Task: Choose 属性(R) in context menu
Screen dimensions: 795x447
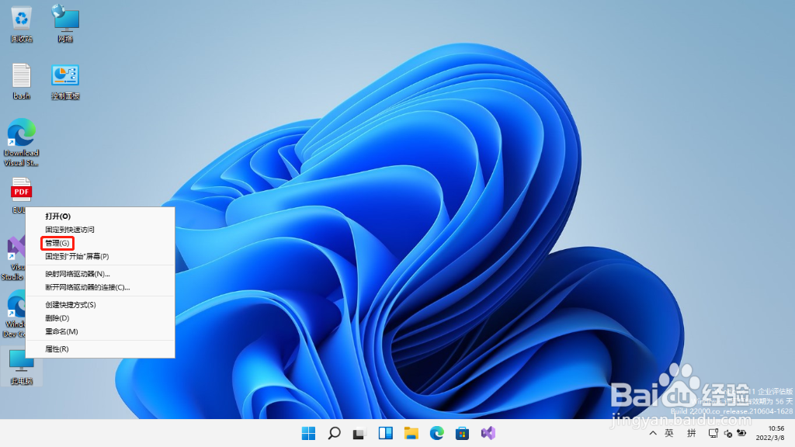Action: tap(100, 349)
